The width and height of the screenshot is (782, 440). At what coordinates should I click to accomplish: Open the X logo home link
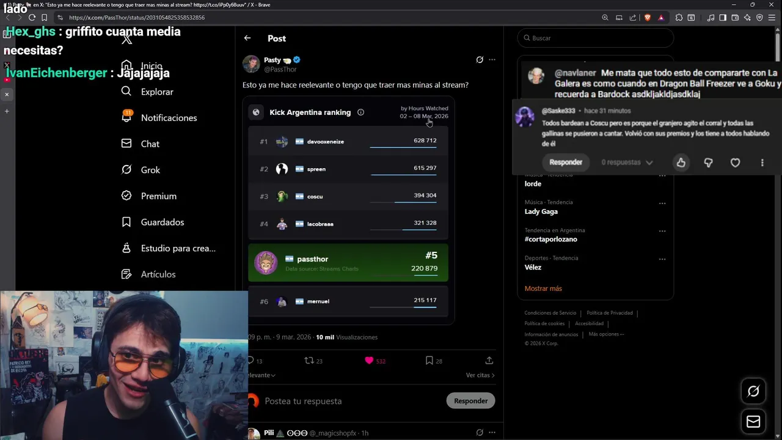click(x=126, y=40)
